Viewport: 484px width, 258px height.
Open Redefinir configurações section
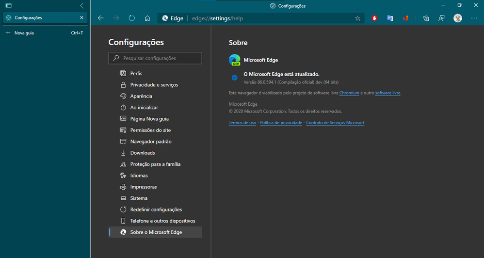(156, 210)
